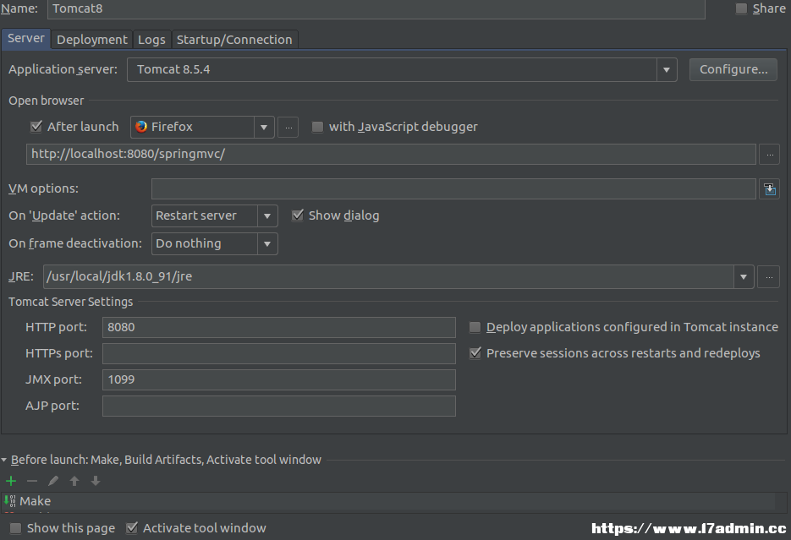Check the Show this page checkbox

pyautogui.click(x=15, y=528)
